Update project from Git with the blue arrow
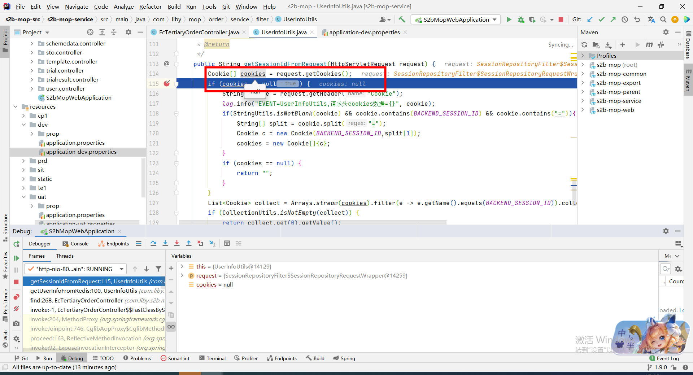Screen dimensions: 693x375 pyautogui.click(x=590, y=19)
